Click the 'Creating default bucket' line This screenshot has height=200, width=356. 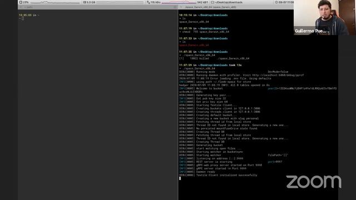207,115
